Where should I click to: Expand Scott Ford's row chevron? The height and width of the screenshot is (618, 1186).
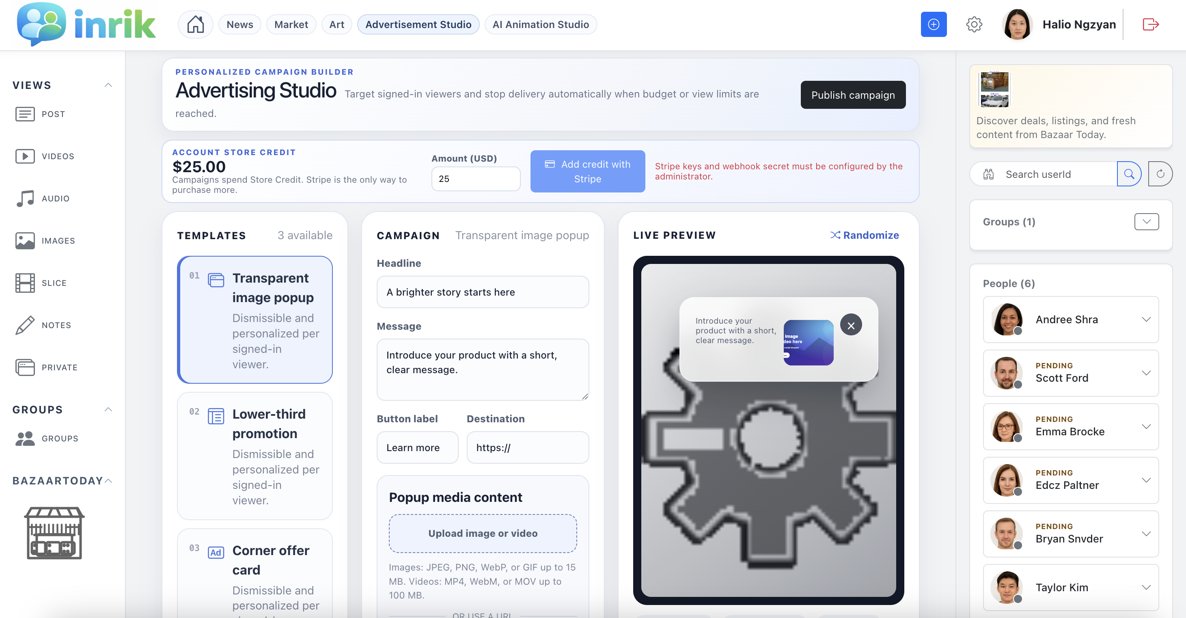[x=1146, y=373]
